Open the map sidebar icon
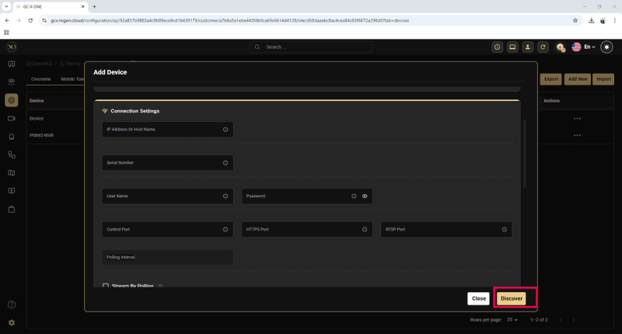The image size is (622, 334). pyautogui.click(x=12, y=172)
